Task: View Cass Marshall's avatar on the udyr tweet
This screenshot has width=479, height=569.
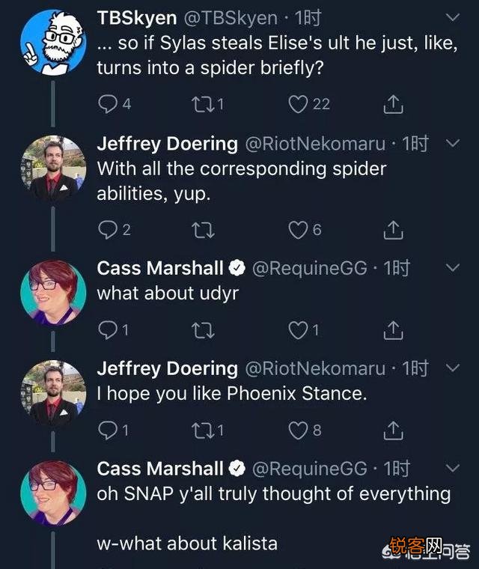Action: [x=53, y=293]
